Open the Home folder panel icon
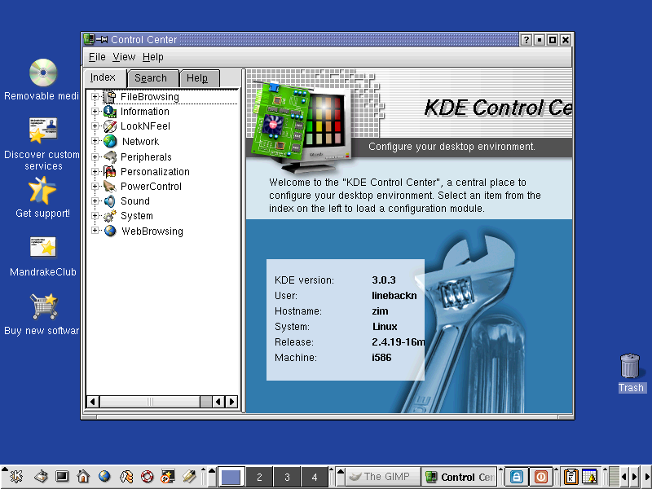 click(x=83, y=476)
